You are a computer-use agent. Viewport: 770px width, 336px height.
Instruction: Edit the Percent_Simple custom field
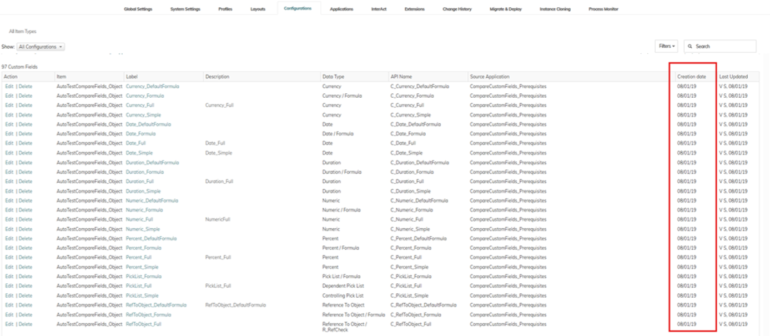point(9,267)
